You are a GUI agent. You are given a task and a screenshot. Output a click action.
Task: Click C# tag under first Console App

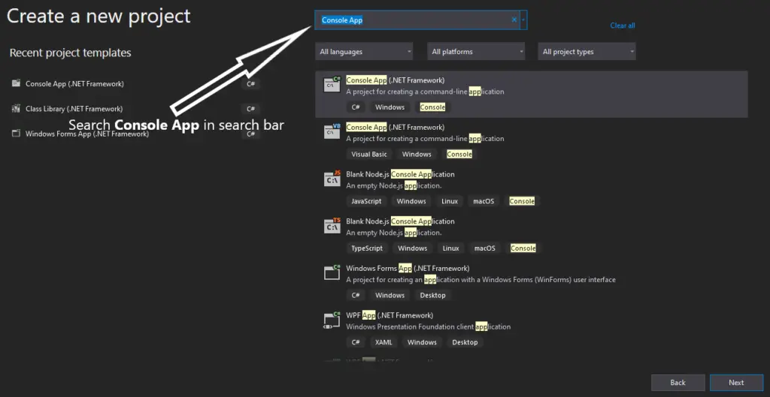point(356,107)
